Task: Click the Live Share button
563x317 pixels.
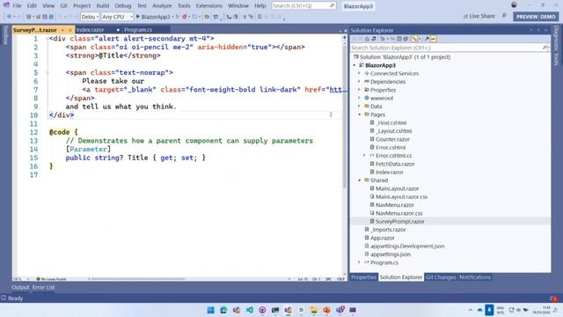Action: tap(479, 16)
